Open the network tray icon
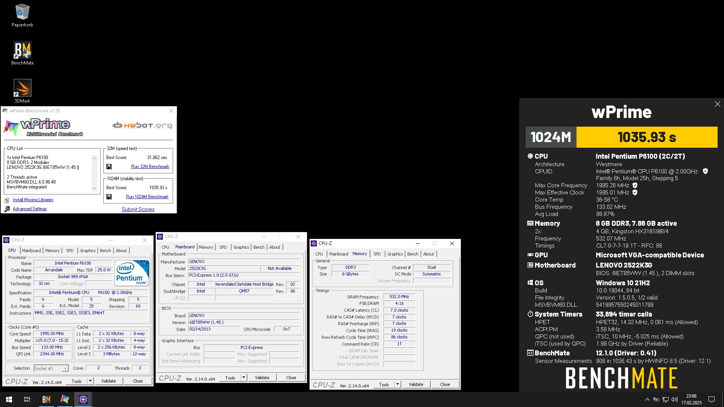The height and width of the screenshot is (407, 724). [666, 399]
